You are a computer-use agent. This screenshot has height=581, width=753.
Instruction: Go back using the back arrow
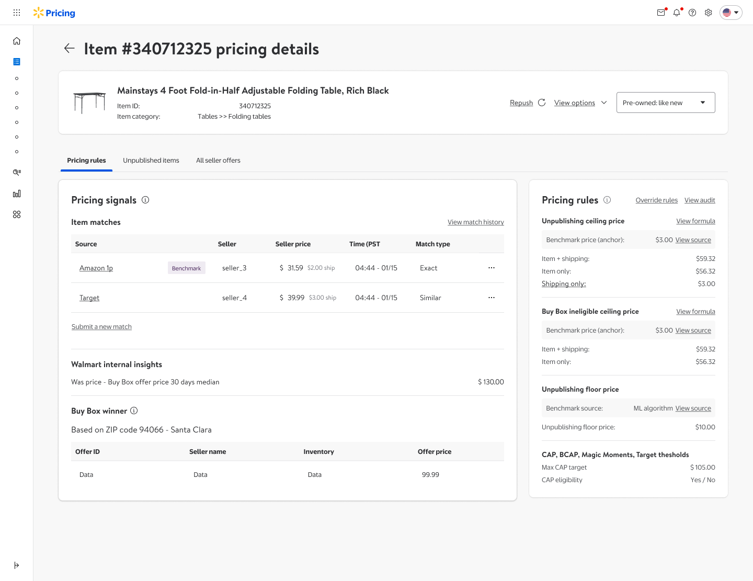[70, 49]
